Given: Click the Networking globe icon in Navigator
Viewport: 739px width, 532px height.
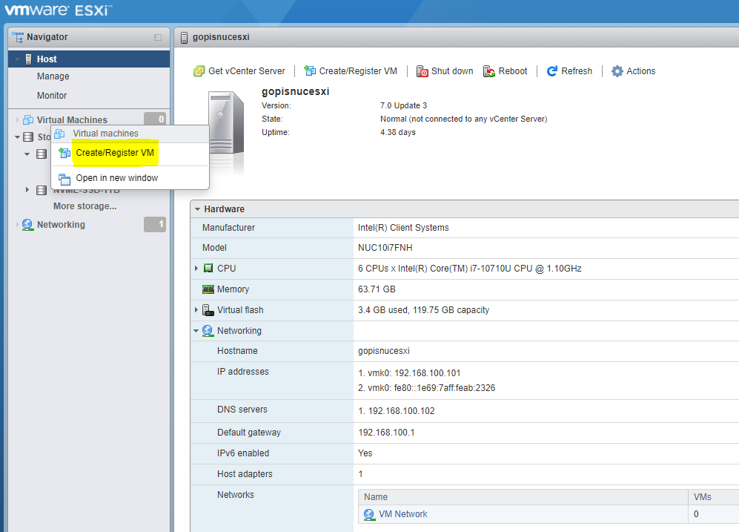Looking at the screenshot, I should click(28, 225).
